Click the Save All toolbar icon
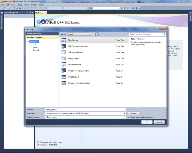This screenshot has width=192, height=153. pyautogui.click(x=20, y=8)
